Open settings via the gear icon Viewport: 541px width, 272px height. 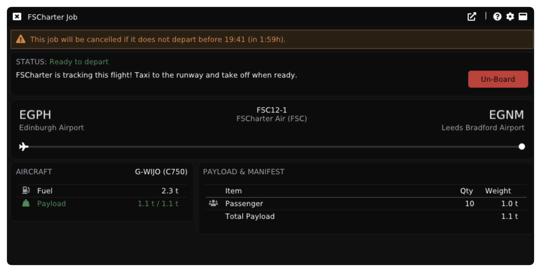pos(510,17)
